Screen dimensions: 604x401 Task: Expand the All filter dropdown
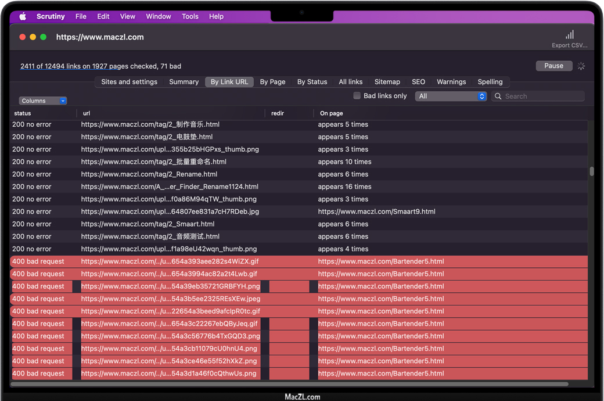[451, 96]
